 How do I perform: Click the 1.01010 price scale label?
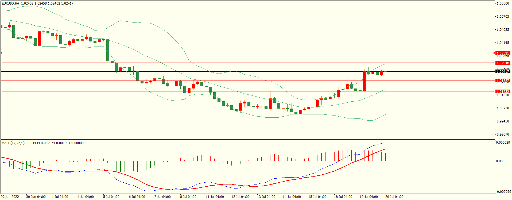click(x=503, y=95)
